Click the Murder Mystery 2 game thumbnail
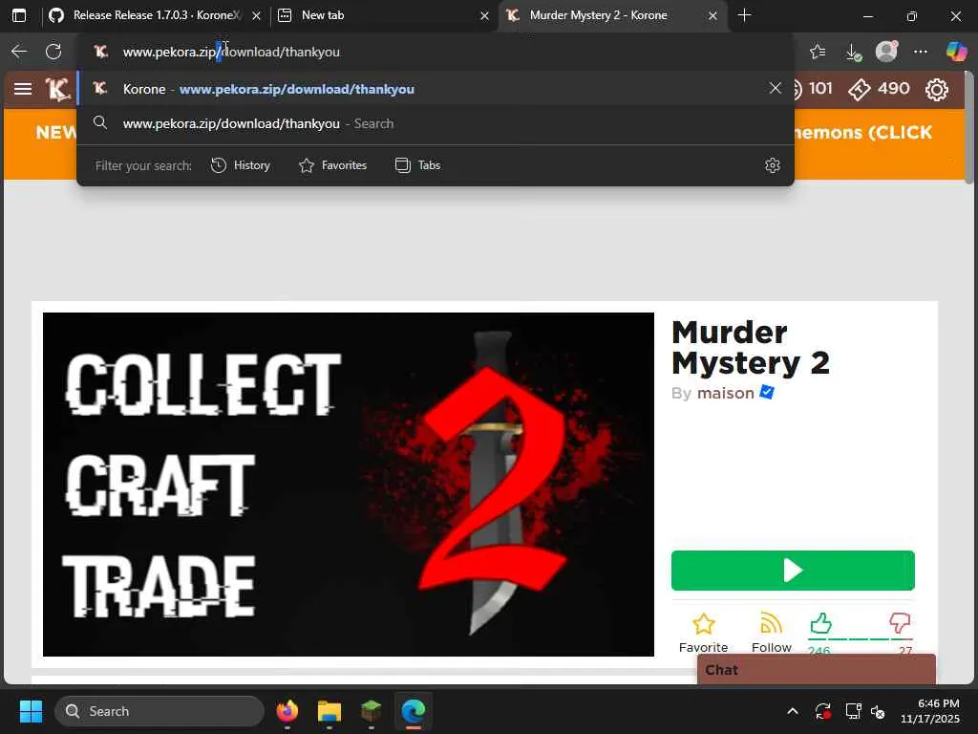This screenshot has height=734, width=978. [x=348, y=485]
